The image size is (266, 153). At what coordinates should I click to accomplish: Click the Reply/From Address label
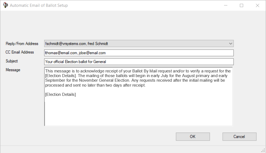pos(22,44)
